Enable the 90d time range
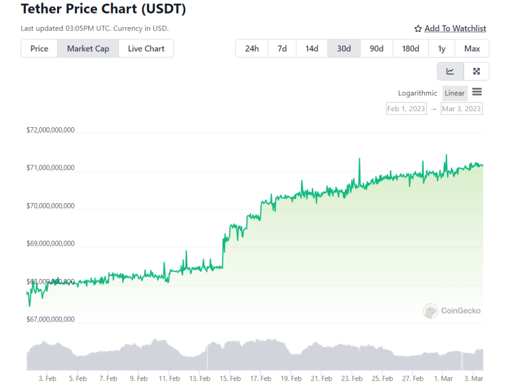507x392 pixels. click(377, 48)
